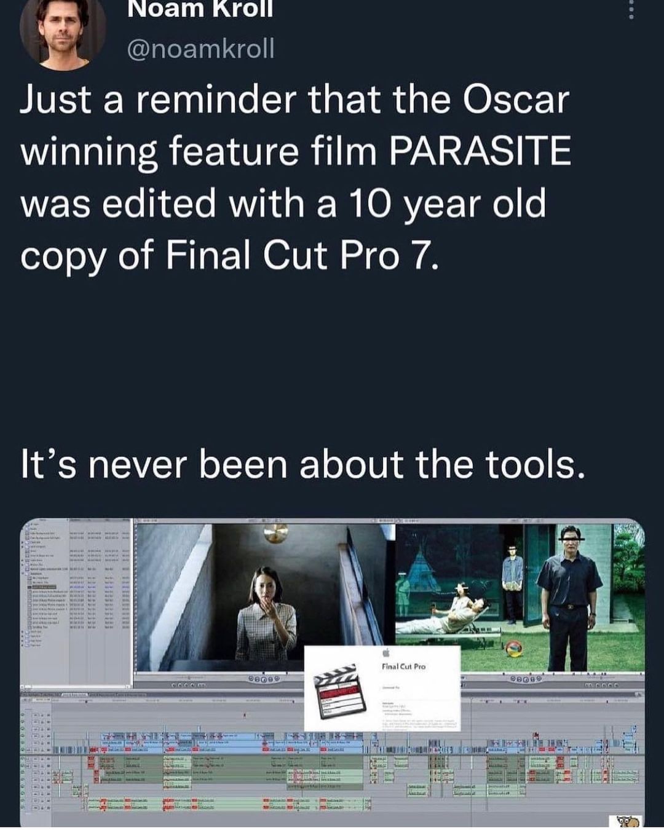Click the Viewer image of the woman on the stairs
This screenshot has width=664, height=830.
[x=264, y=597]
